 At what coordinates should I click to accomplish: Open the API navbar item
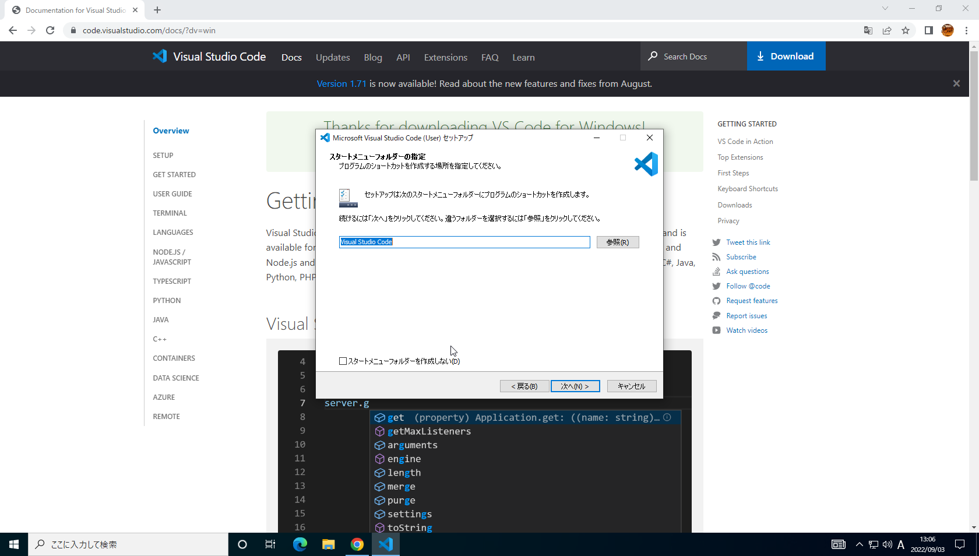coord(403,57)
